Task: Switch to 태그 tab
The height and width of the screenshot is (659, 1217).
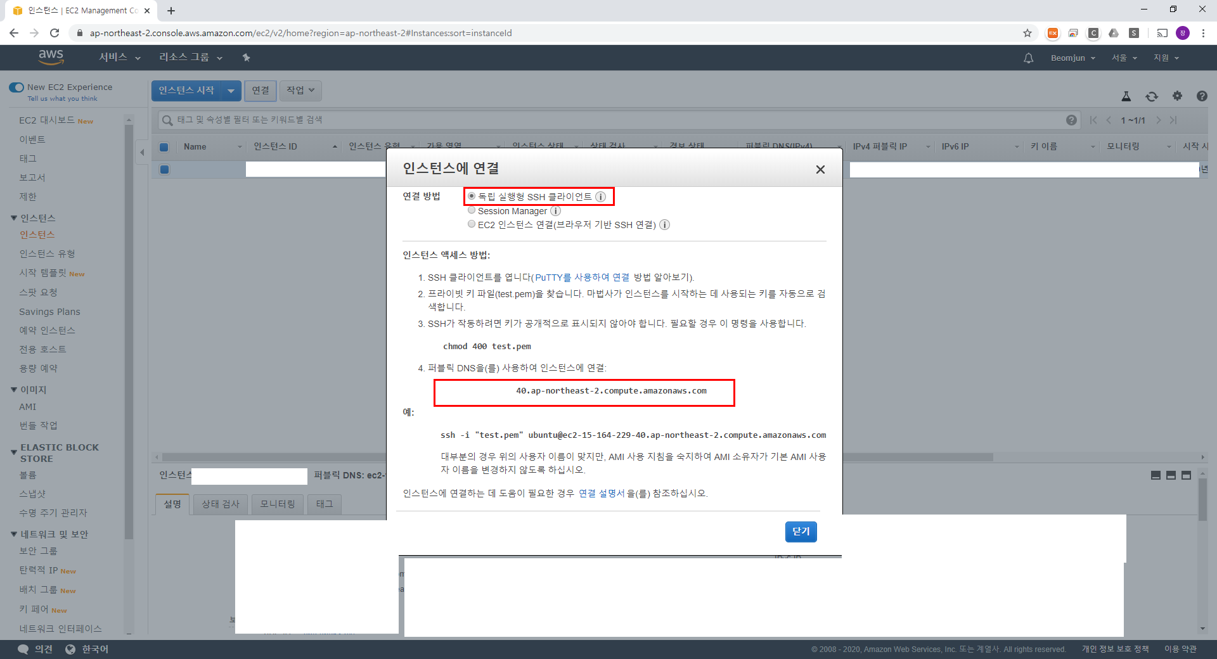Action: pos(325,504)
